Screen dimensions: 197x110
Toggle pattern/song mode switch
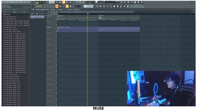pos(37,2)
